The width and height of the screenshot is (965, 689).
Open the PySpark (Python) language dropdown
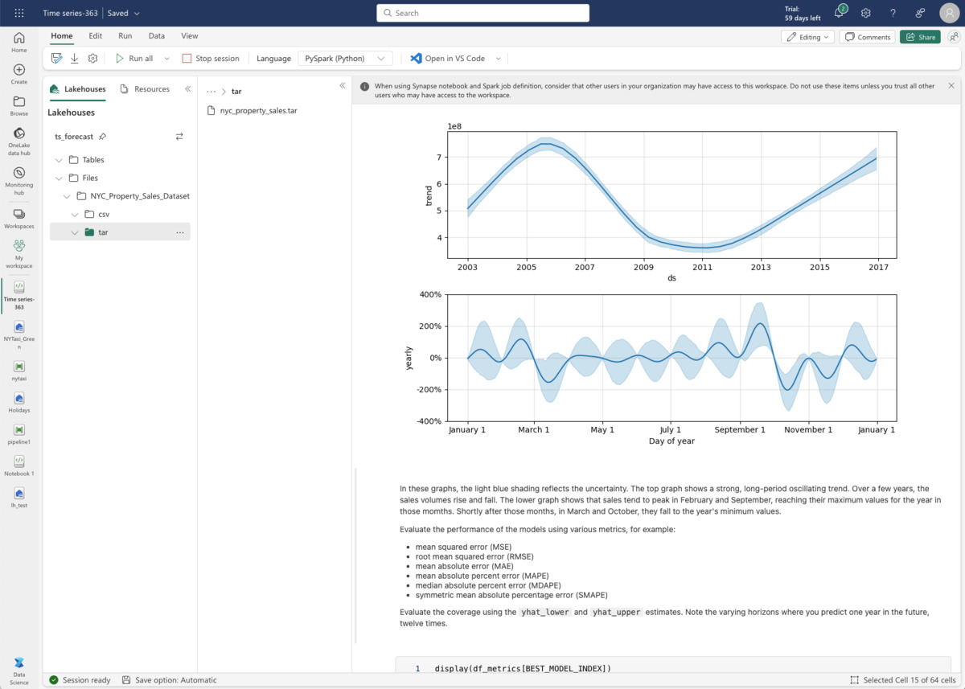[x=344, y=57]
